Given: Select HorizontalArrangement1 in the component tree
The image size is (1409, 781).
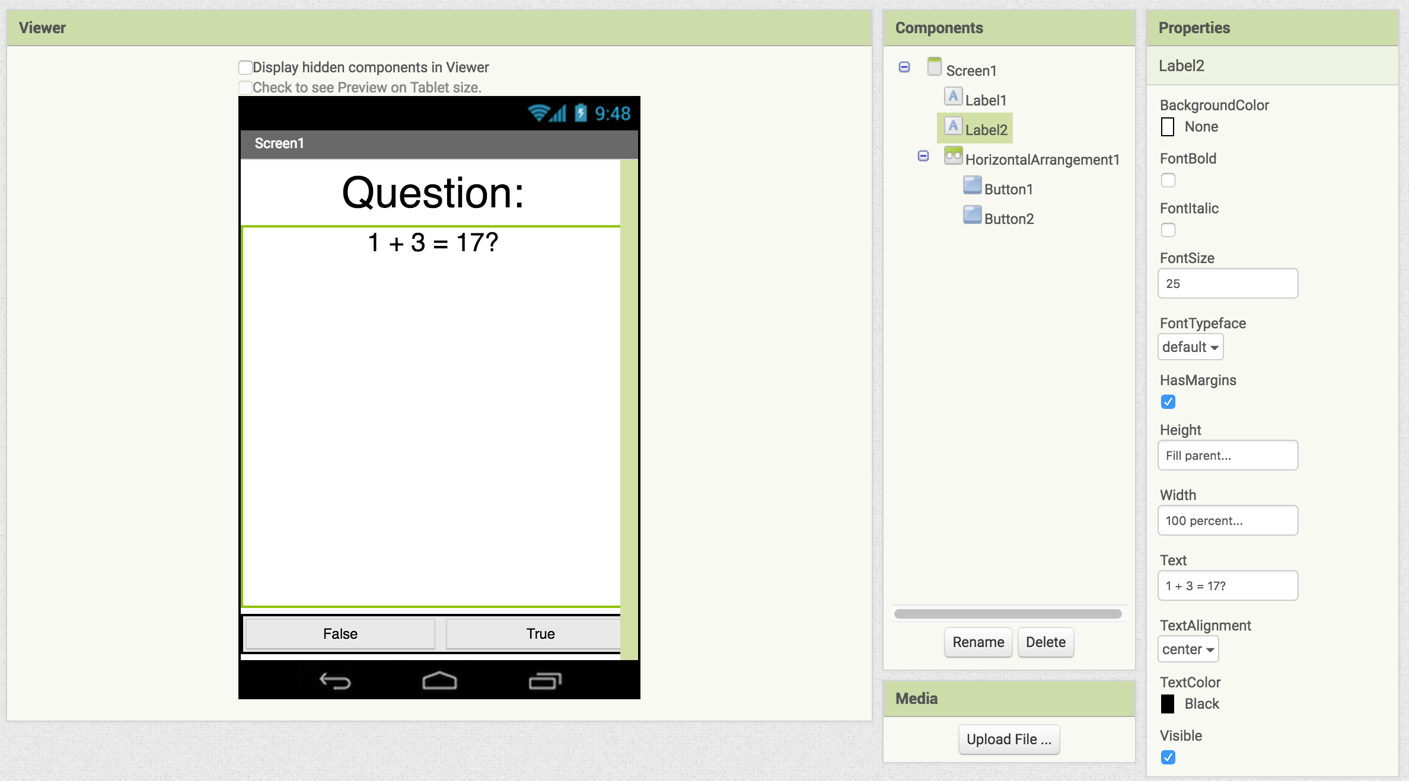Looking at the screenshot, I should (x=1042, y=159).
